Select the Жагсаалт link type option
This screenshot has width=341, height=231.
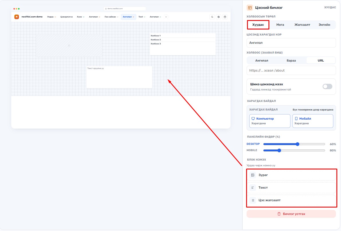(302, 25)
